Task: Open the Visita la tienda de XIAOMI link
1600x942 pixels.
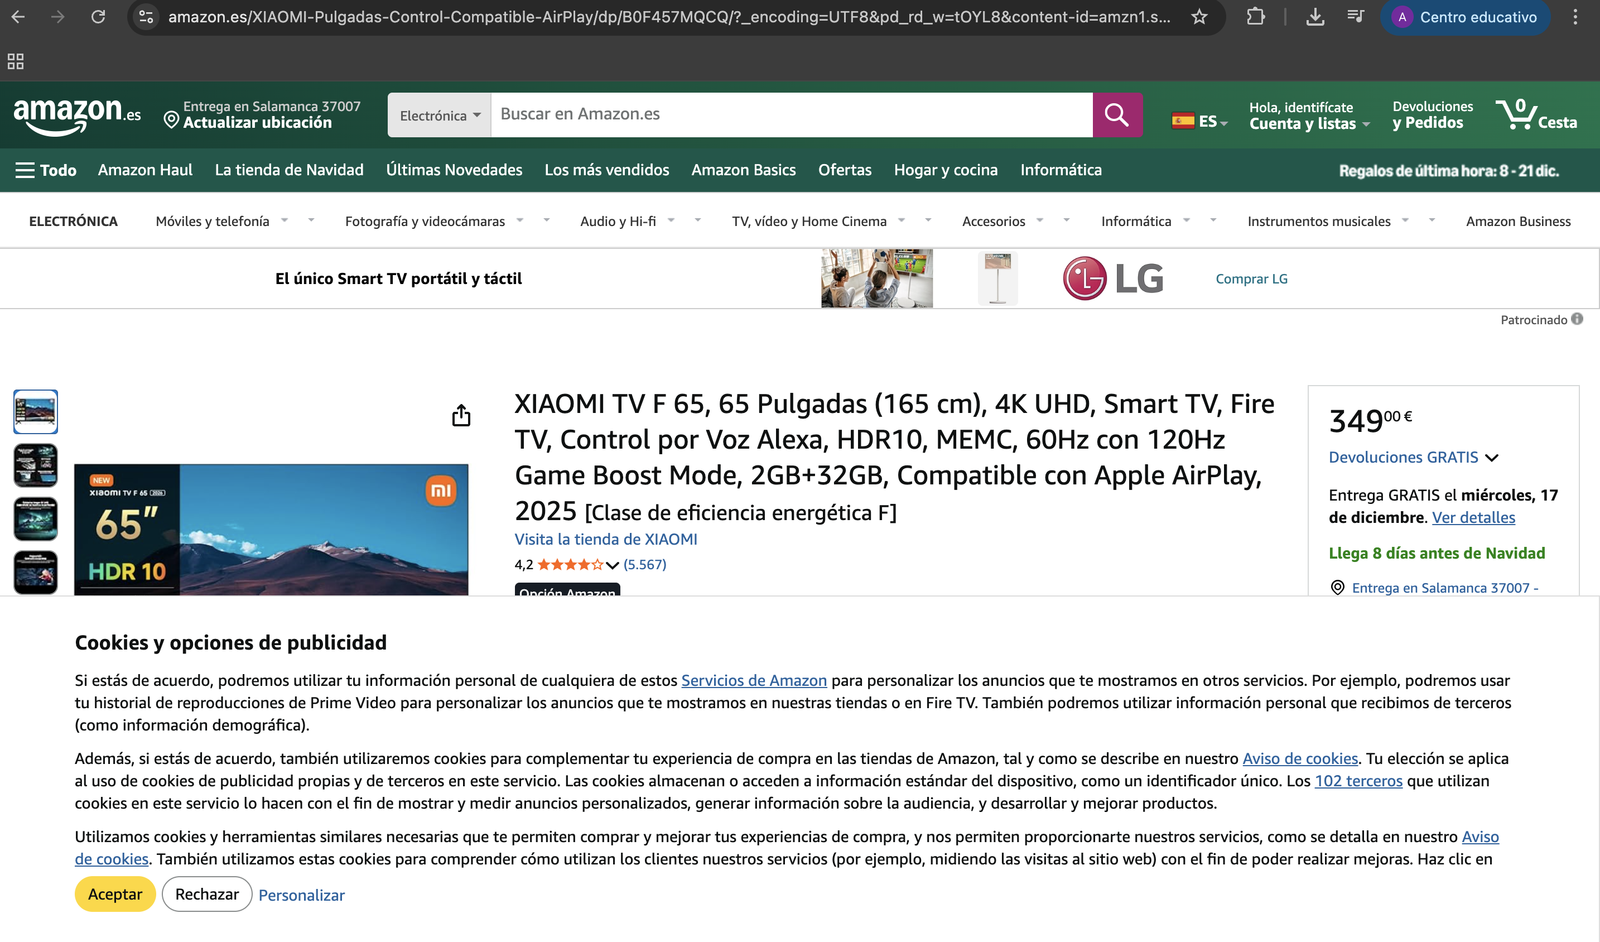Action: (x=605, y=539)
